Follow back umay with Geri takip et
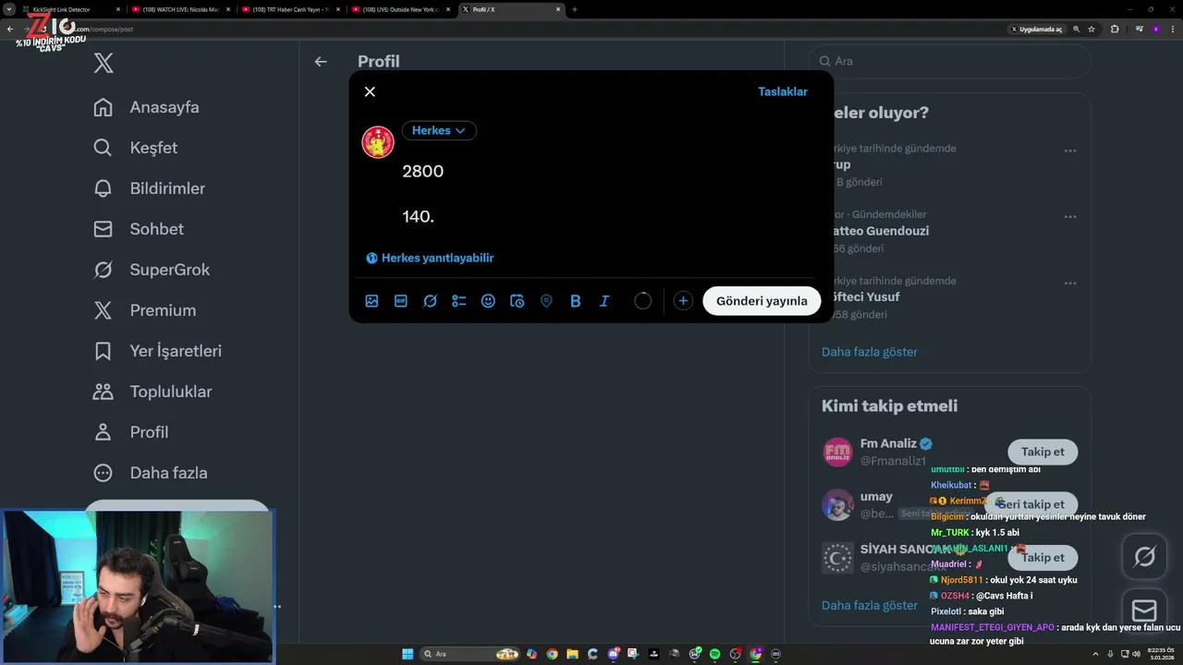 point(1031,504)
